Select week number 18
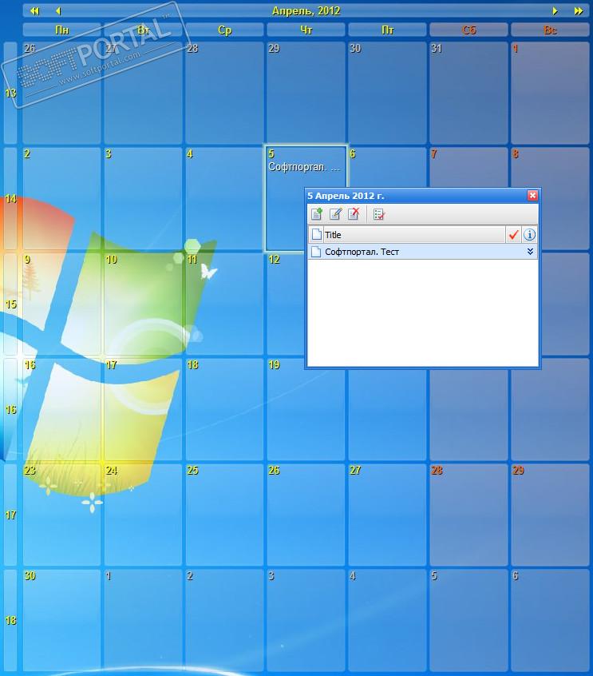593x676 pixels. [x=10, y=620]
